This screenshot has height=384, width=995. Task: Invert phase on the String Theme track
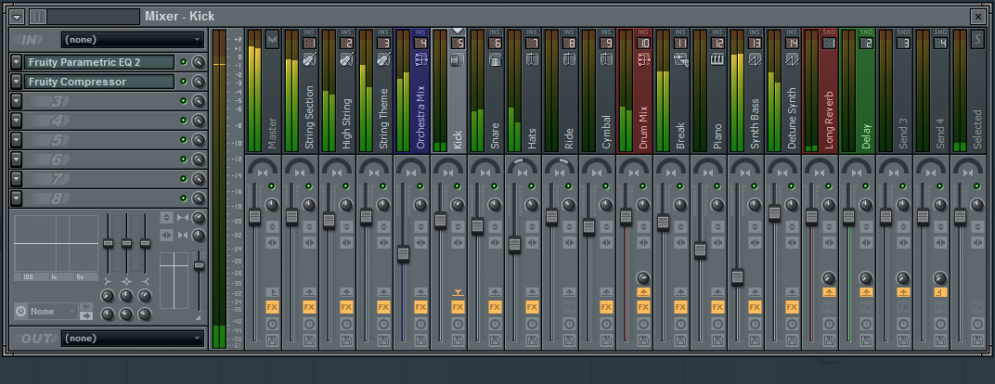[383, 226]
